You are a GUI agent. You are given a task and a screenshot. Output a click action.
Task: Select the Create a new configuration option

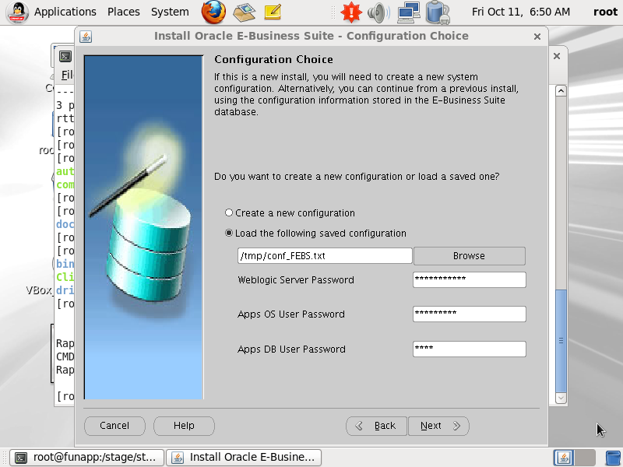pyautogui.click(x=229, y=212)
